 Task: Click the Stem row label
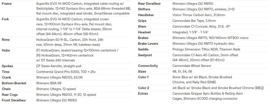[142, 27]
